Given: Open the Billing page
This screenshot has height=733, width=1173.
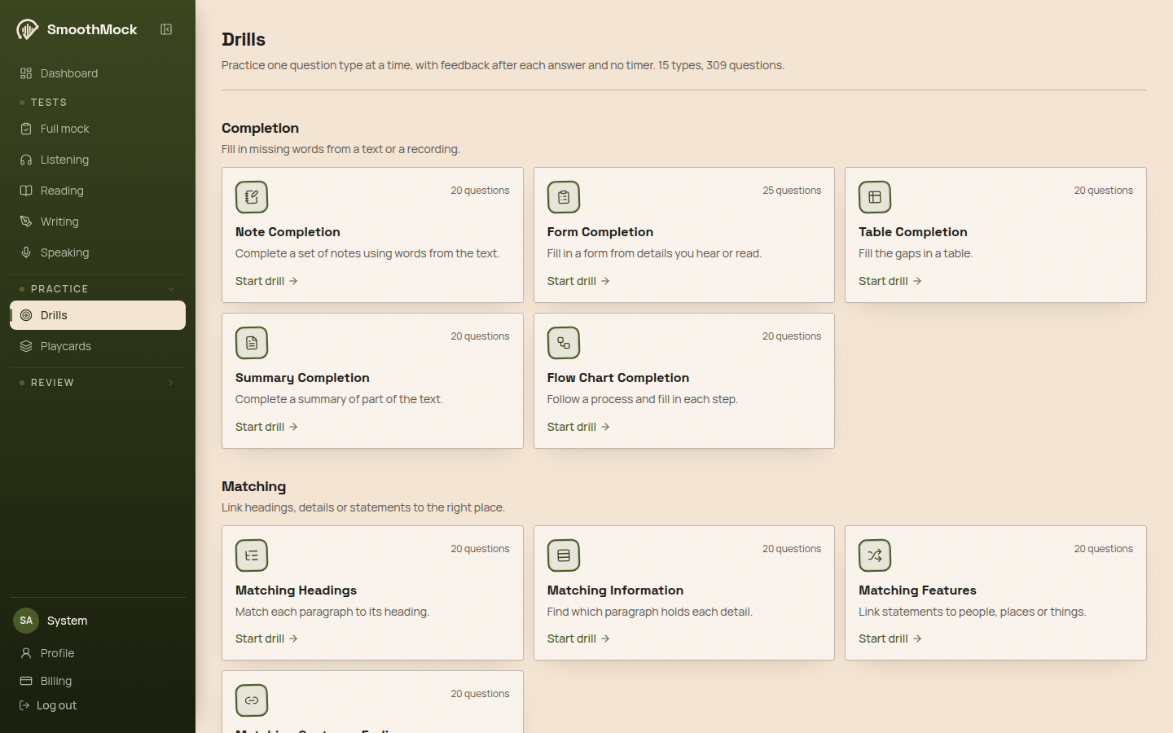Looking at the screenshot, I should click(98, 681).
